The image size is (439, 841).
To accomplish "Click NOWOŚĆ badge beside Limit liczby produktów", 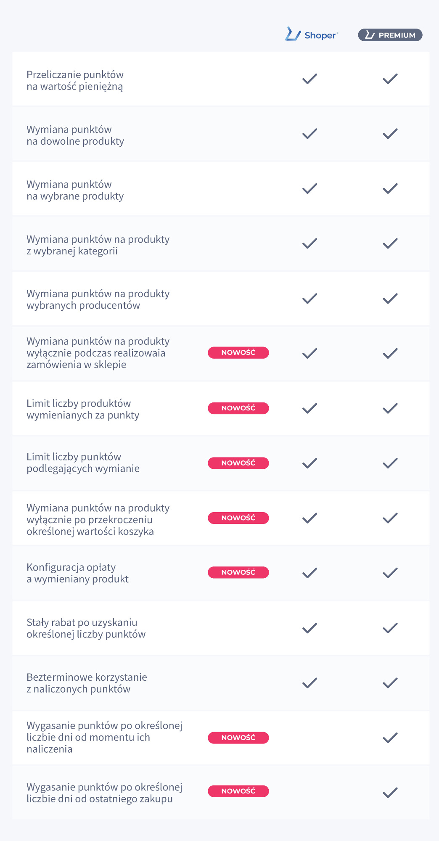I will click(238, 408).
